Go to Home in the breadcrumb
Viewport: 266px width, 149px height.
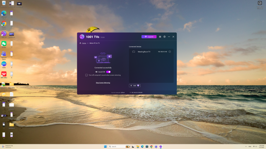(84, 43)
